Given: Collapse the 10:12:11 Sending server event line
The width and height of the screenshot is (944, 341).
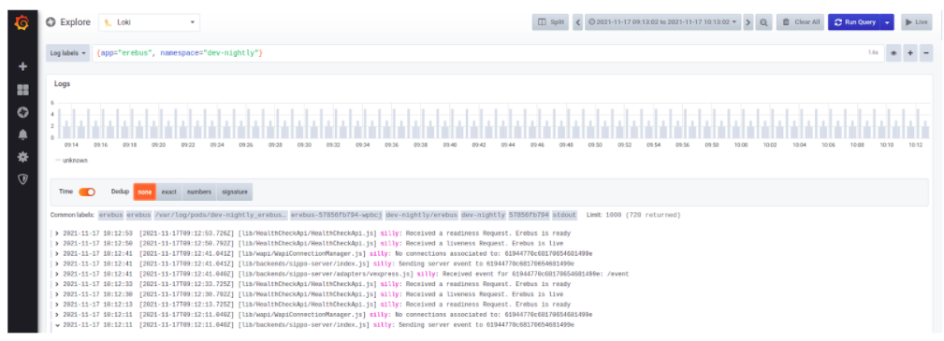Looking at the screenshot, I should tap(57, 325).
